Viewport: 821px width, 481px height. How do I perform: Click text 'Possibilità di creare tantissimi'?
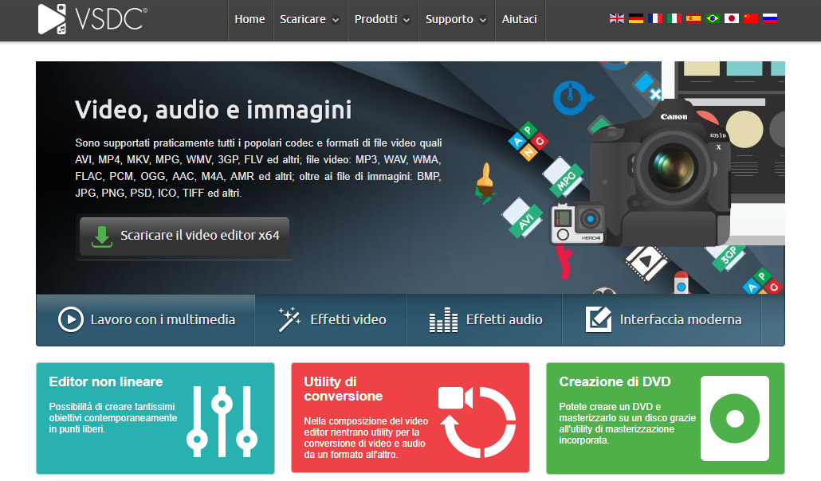113,417
